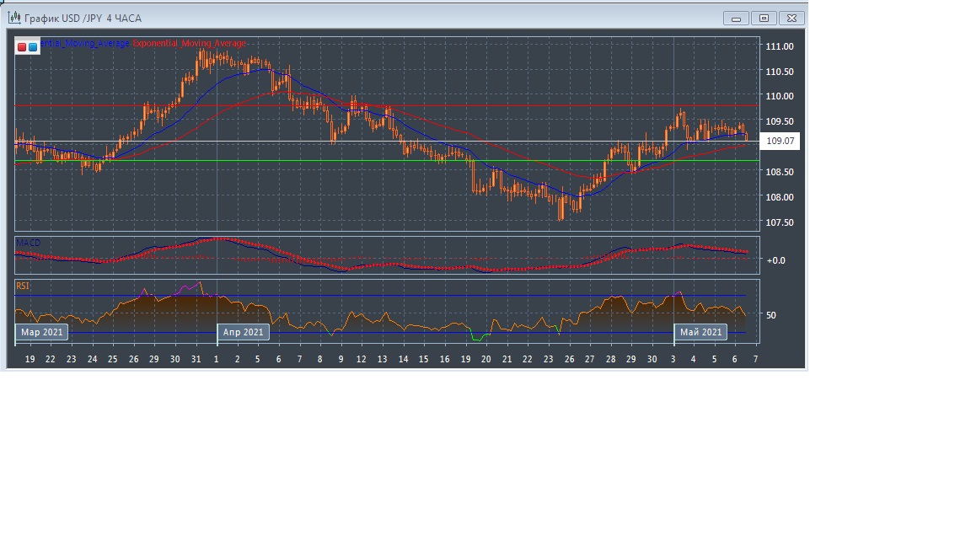Select the red Exponential_Moving_Average legend label
The height and width of the screenshot is (546, 971).
point(190,43)
